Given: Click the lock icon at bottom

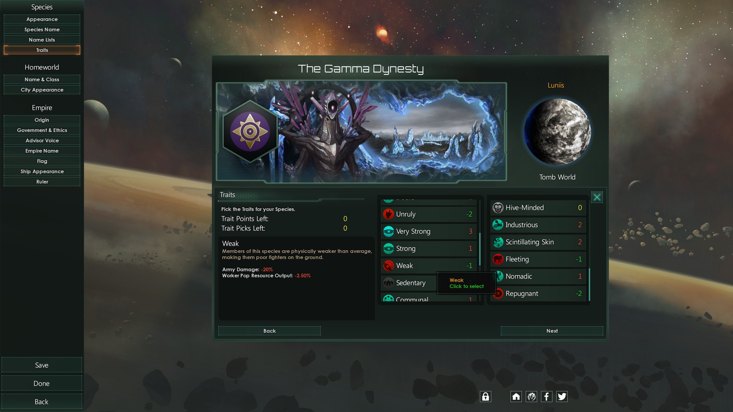Looking at the screenshot, I should [485, 396].
